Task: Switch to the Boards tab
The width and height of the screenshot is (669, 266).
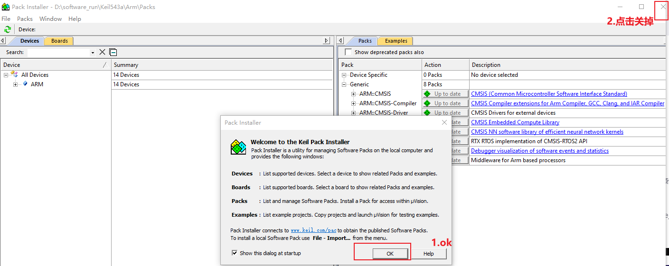Action: pos(59,41)
